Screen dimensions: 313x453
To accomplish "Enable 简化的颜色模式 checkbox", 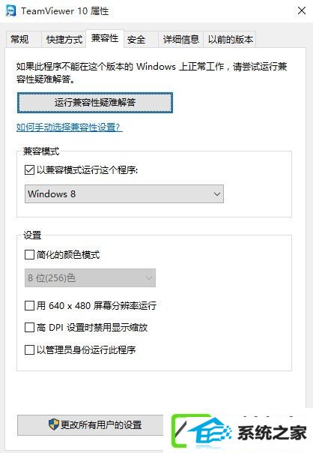I will pos(29,255).
